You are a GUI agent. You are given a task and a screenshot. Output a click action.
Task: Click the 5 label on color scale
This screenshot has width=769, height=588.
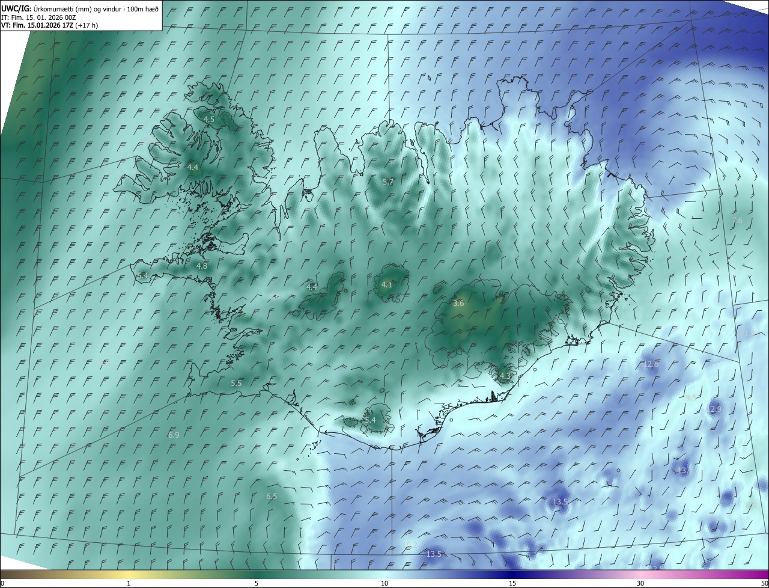[x=257, y=584]
